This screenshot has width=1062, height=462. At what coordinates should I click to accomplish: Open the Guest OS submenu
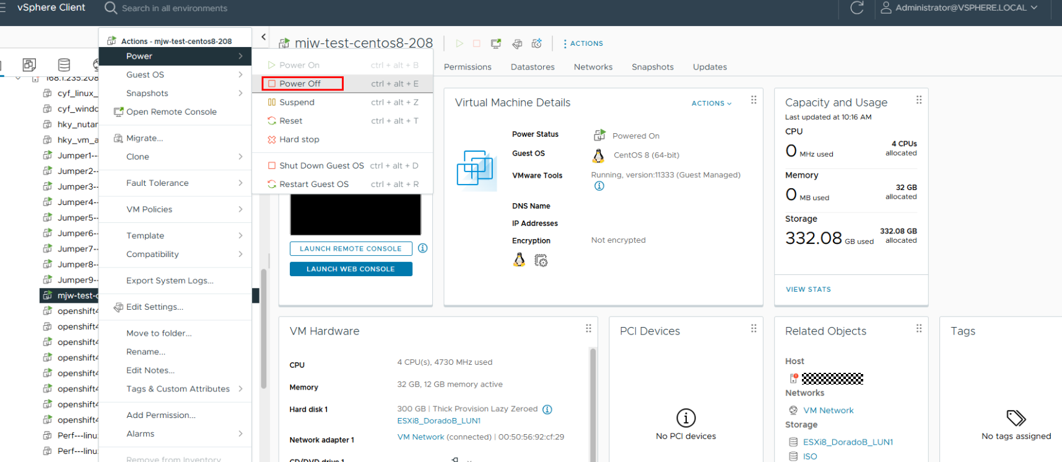point(175,74)
